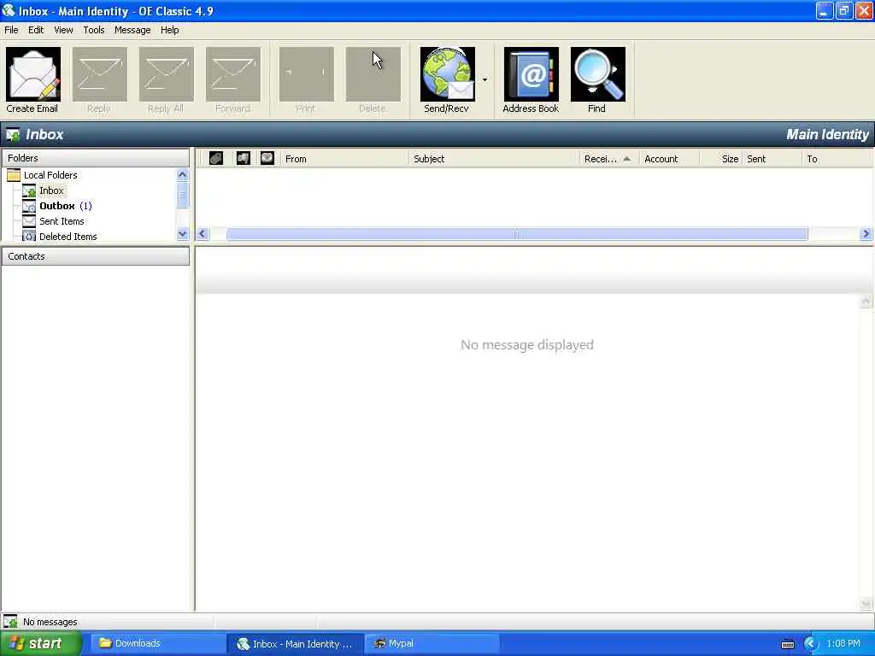Open the File menu
The image size is (875, 656).
11,30
